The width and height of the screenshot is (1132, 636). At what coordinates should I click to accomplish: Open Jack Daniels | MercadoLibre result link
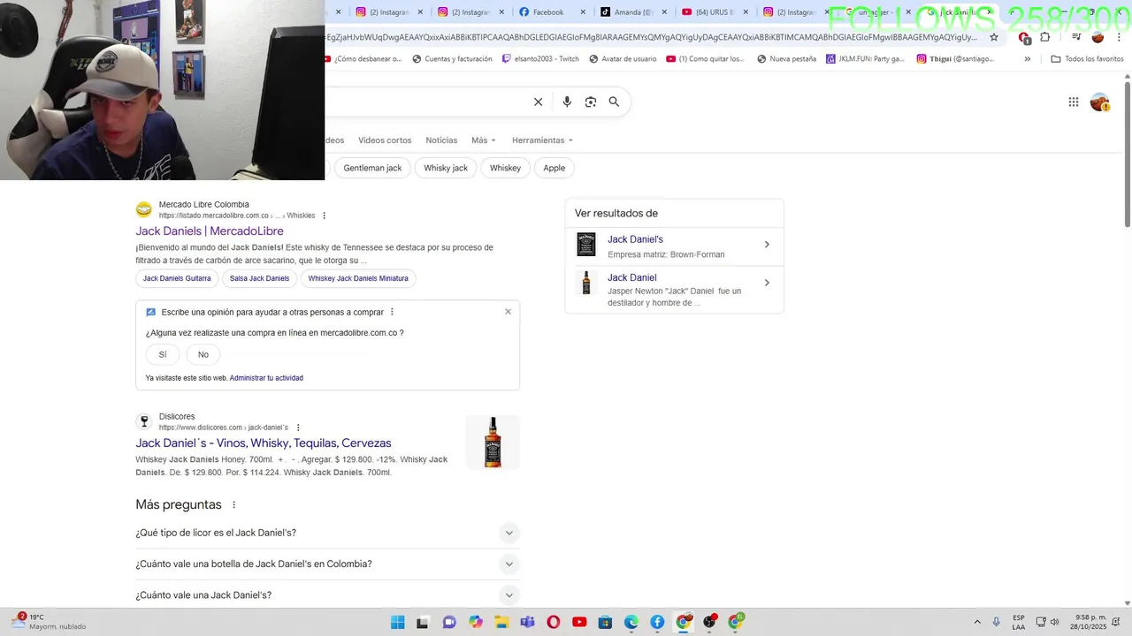click(210, 231)
